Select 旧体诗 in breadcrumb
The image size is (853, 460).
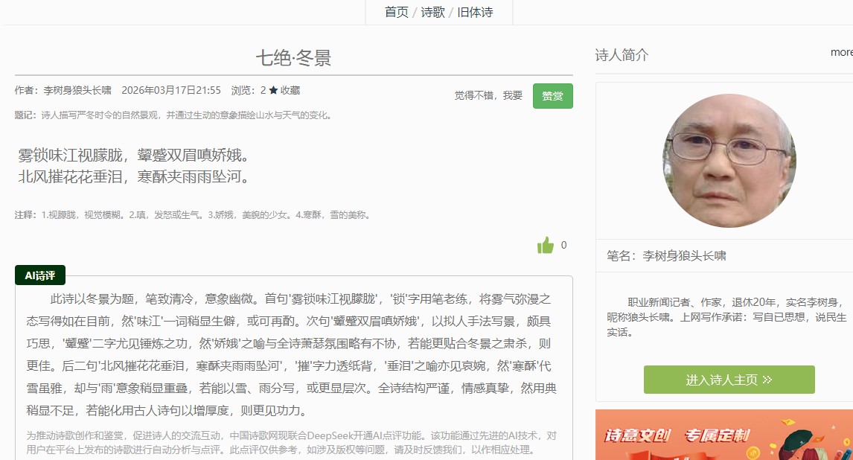(475, 12)
